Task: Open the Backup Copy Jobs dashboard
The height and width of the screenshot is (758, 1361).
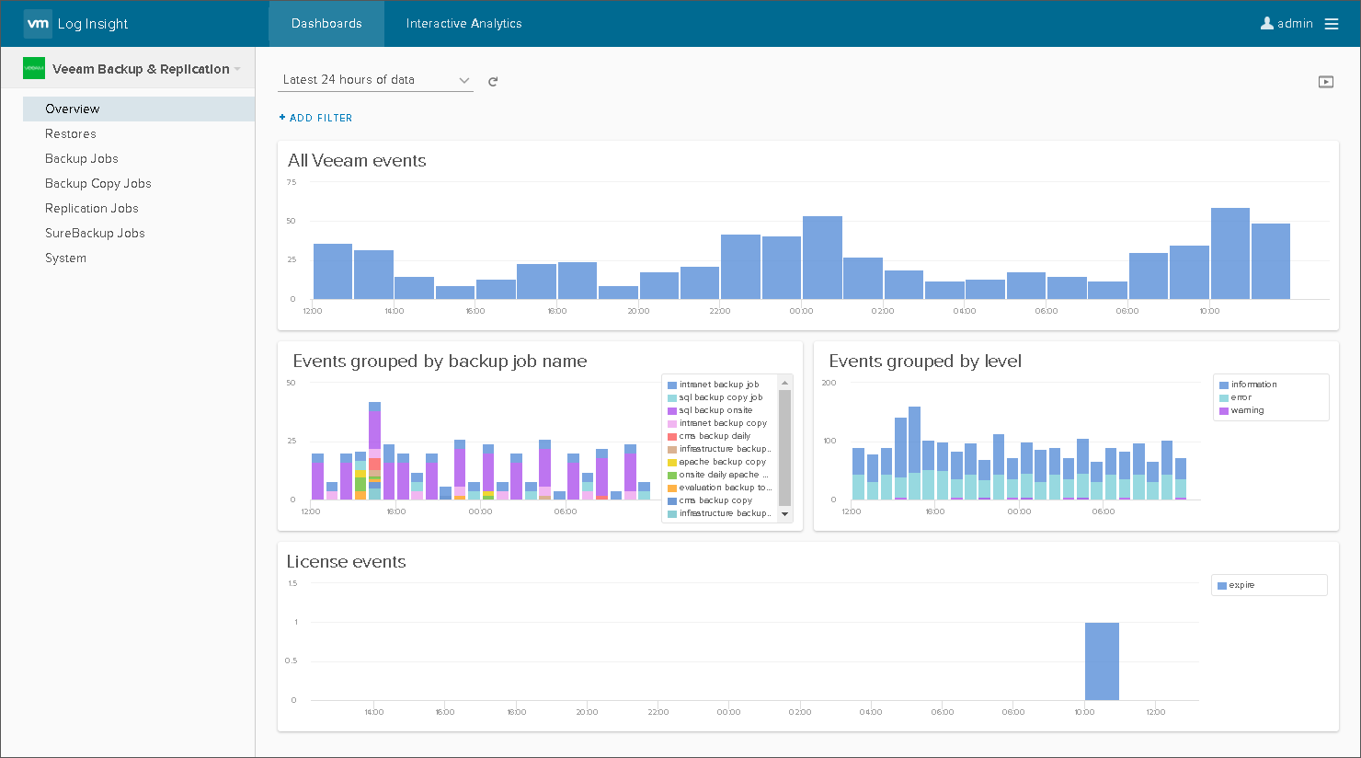Action: pos(97,183)
